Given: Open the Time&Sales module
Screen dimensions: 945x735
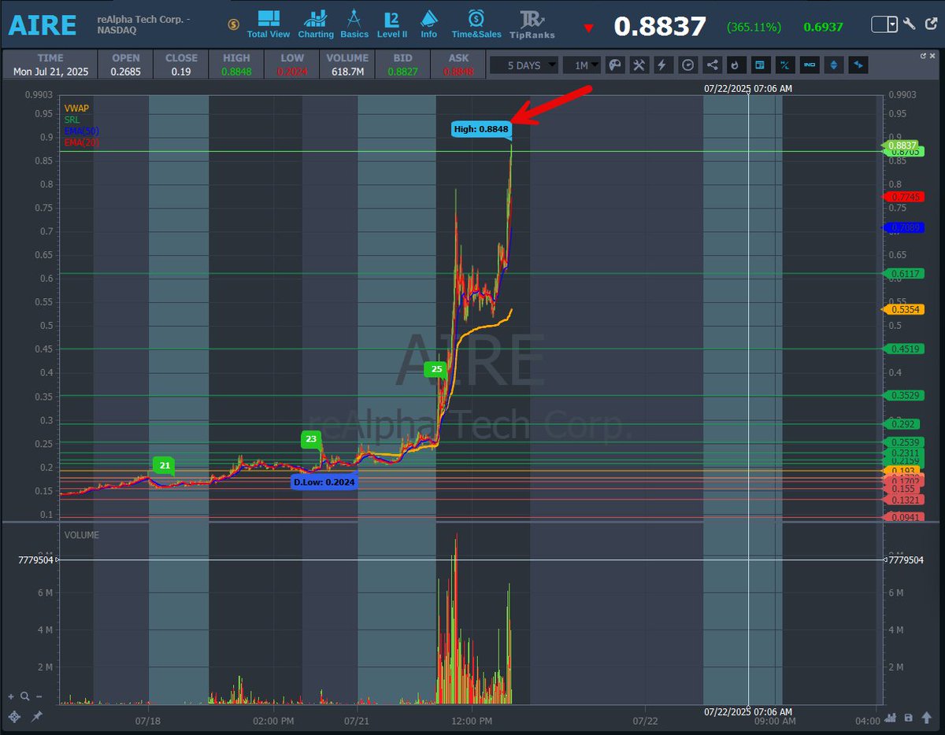Looking at the screenshot, I should pos(476,24).
